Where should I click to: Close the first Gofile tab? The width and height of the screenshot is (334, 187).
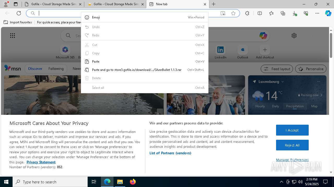pos(80,4)
